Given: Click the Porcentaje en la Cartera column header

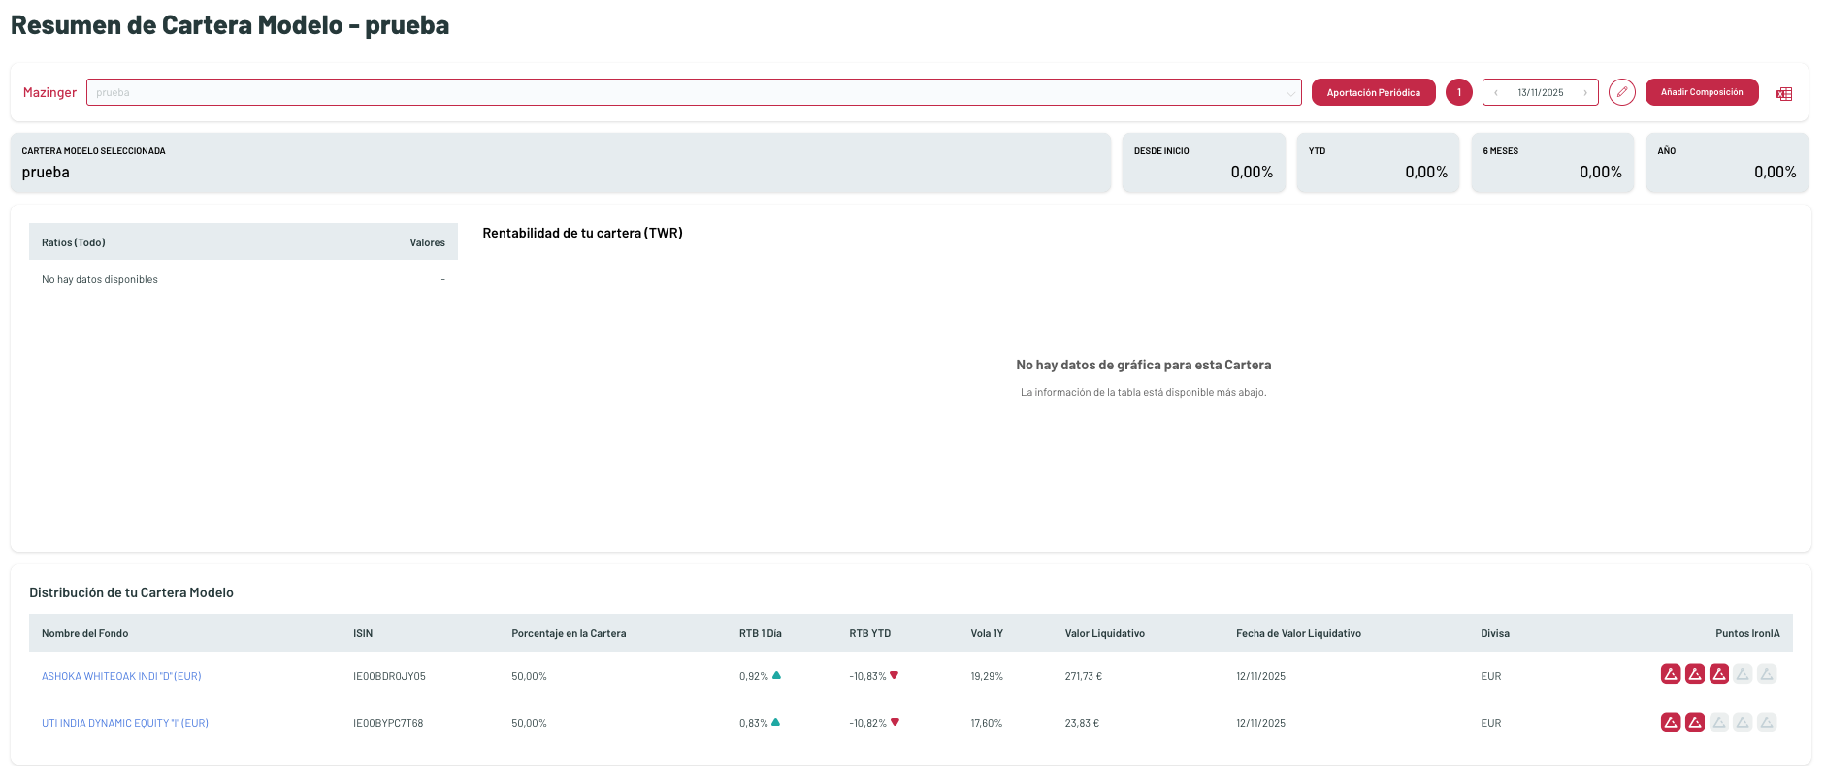Looking at the screenshot, I should (x=569, y=633).
